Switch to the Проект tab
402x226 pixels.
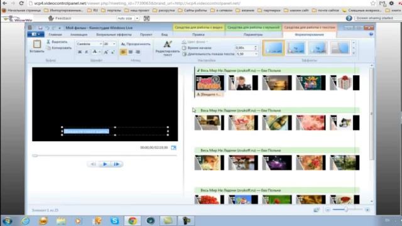click(146, 35)
